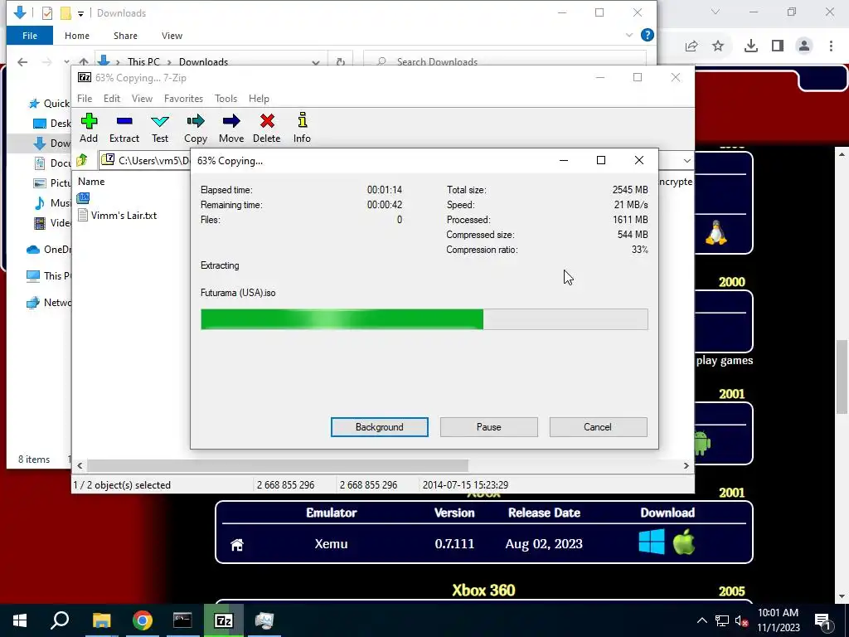849x637 pixels.
Task: Switch to Chrome from the taskbar
Action: pyautogui.click(x=143, y=620)
